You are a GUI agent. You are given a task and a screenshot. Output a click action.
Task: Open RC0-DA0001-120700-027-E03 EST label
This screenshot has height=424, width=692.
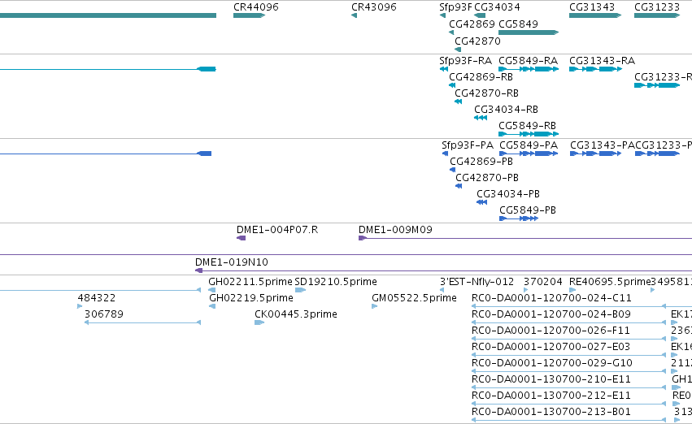551,347
